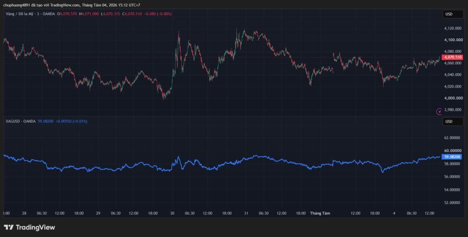Image resolution: width=468 pixels, height=237 pixels.
Task: Click the 62.00000 silver axis label
Action: tap(453, 138)
